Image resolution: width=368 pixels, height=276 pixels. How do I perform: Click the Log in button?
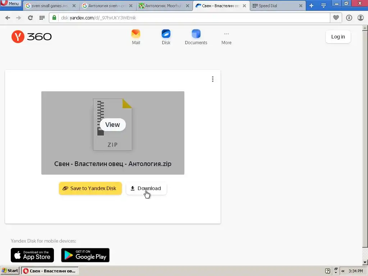click(x=338, y=37)
